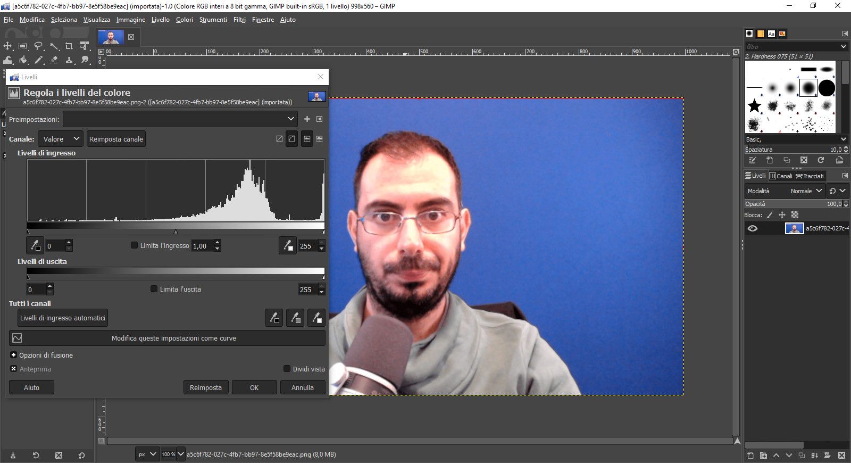
Task: Pick white point for all channels
Action: [316, 318]
